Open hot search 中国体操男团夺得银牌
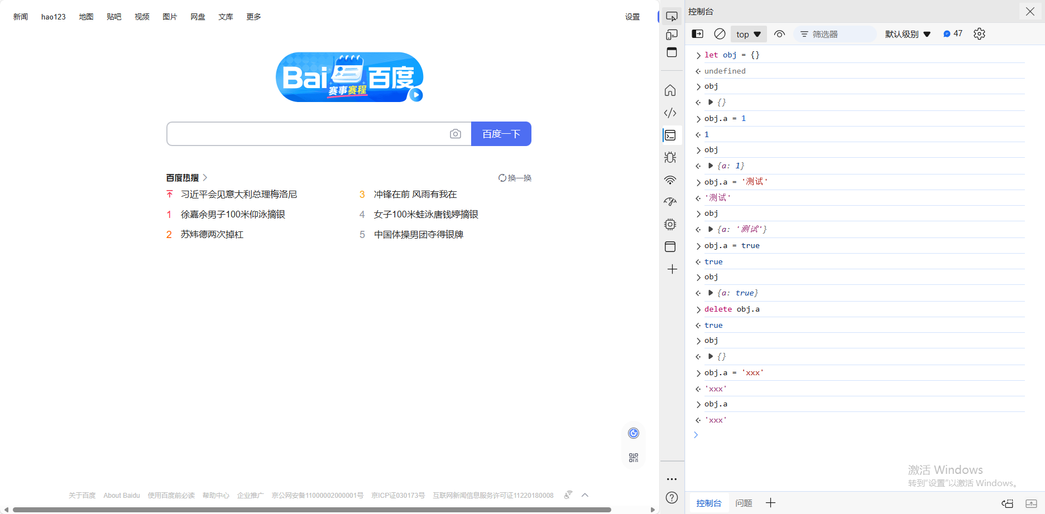1045x514 pixels. tap(419, 235)
